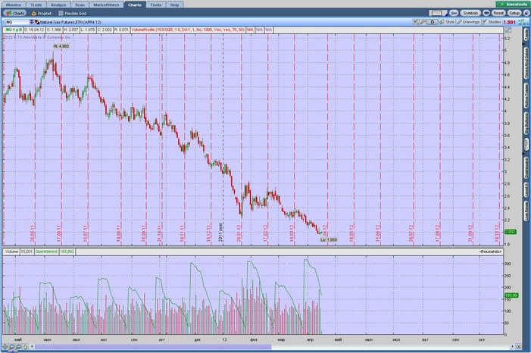Viewport: 531px width, 353px height.
Task: Click the 165.99 open interest marker
Action: 511,295
